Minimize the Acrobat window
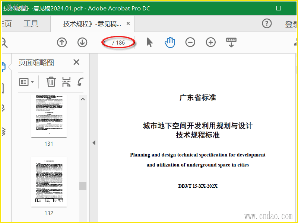This screenshot has height=223, width=298. coord(257,8)
